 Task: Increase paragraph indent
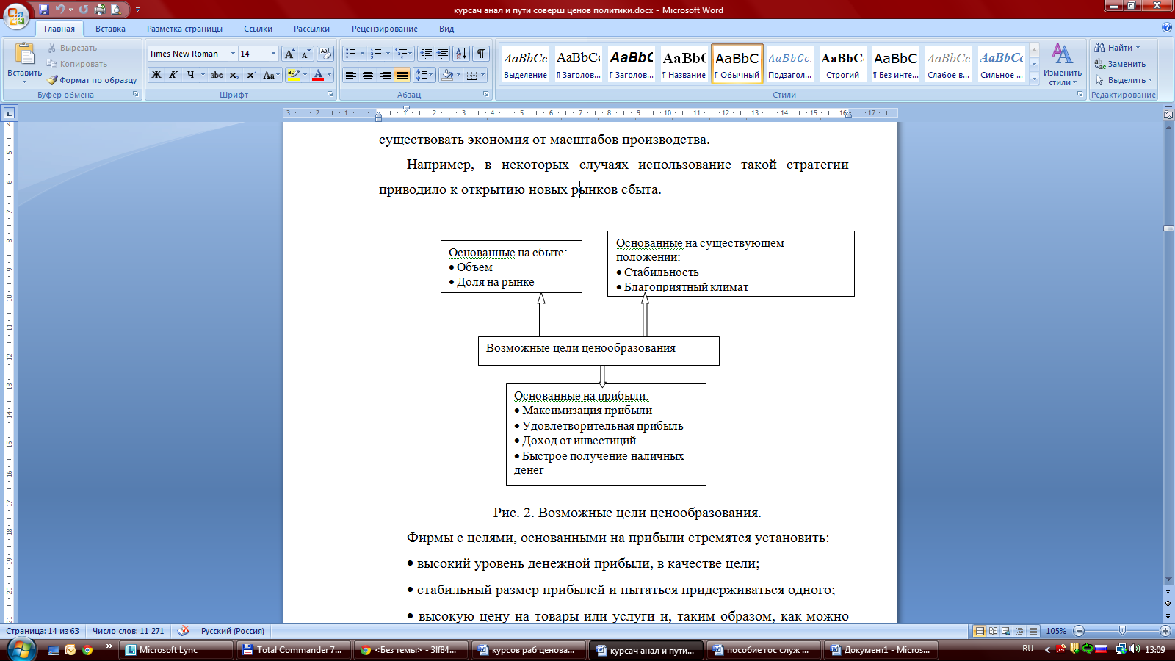click(x=443, y=54)
